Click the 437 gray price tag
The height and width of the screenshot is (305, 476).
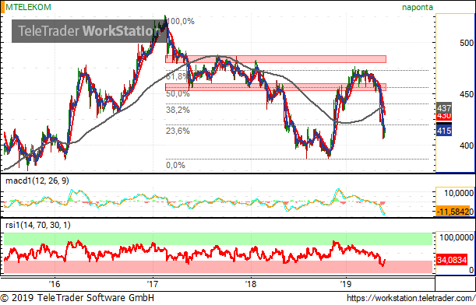[x=444, y=107]
